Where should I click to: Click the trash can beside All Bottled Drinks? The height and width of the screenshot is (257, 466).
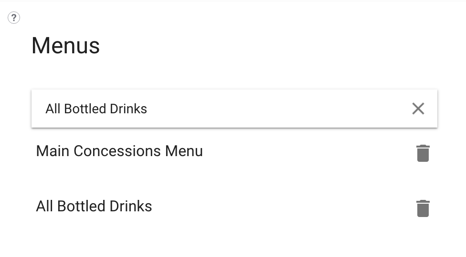(423, 209)
